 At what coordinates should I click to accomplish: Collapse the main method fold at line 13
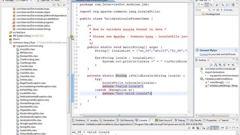(78, 47)
